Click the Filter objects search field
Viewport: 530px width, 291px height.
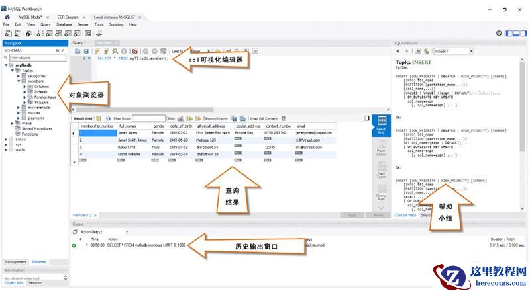click(38, 58)
